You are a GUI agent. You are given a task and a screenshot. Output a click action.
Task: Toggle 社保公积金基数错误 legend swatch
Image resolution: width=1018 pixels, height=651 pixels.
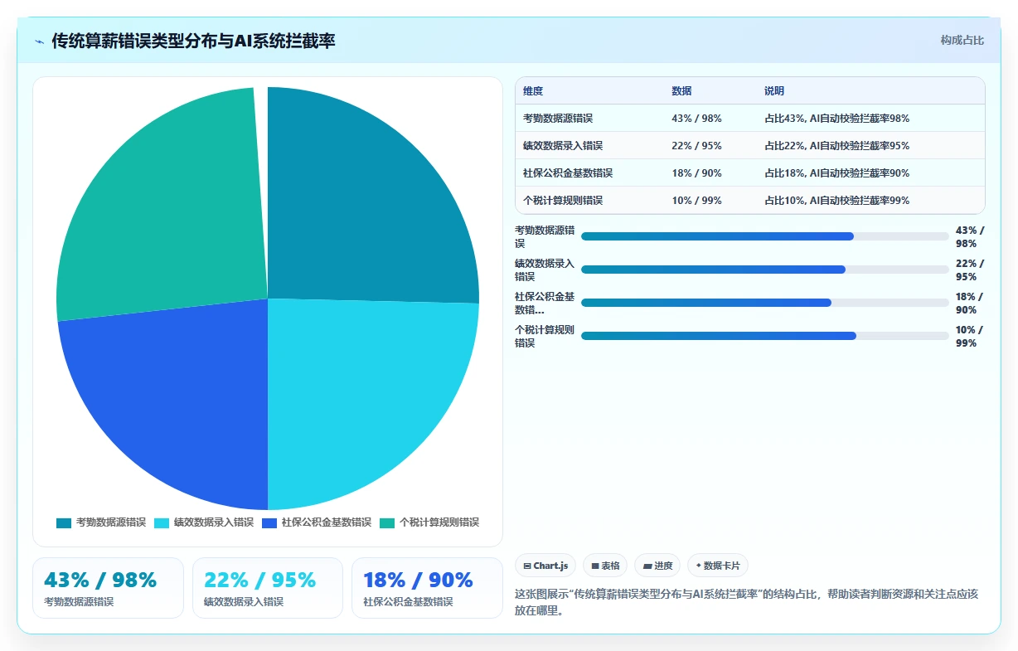pos(269,522)
